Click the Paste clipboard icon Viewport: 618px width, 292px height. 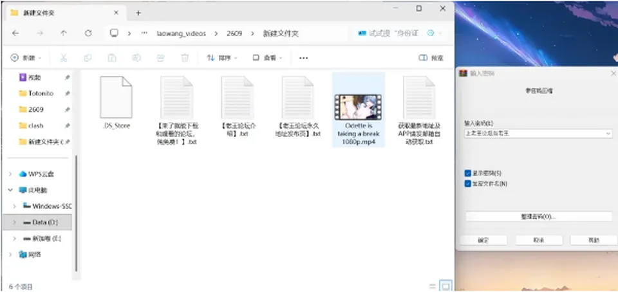[x=112, y=58]
